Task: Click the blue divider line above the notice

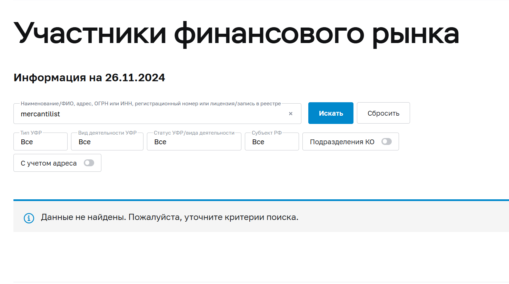Action: pos(261,200)
